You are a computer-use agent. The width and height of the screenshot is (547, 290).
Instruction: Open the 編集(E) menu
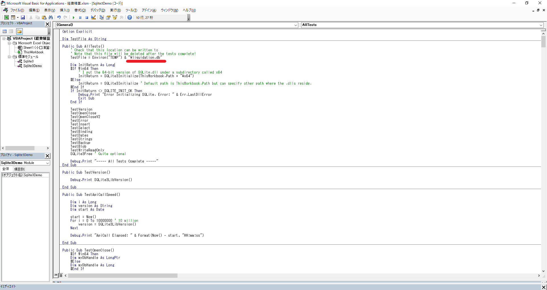tap(34, 10)
